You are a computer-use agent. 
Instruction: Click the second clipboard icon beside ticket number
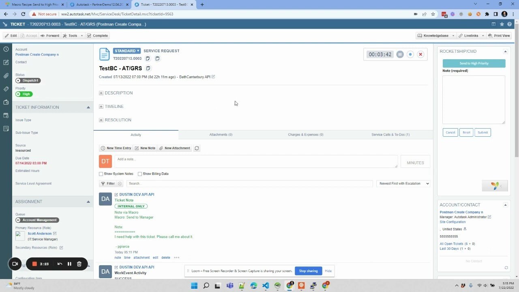coord(157,58)
